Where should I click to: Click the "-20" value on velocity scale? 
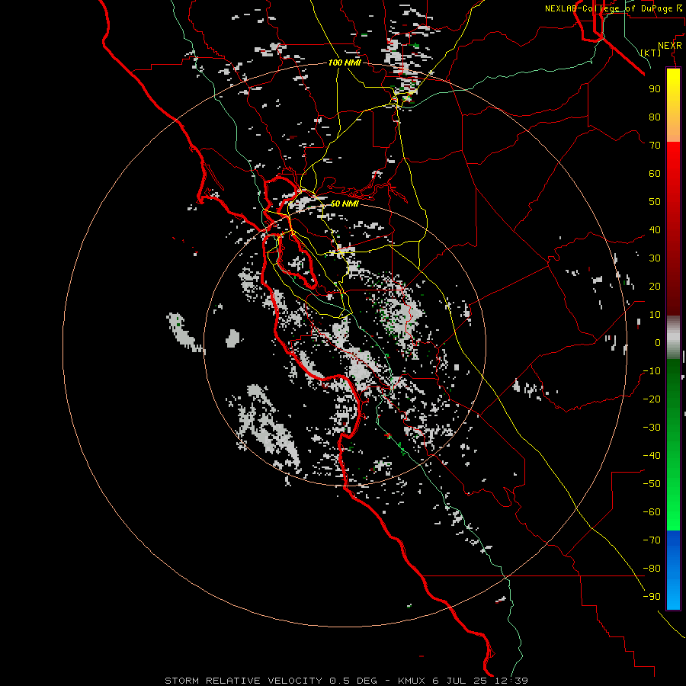652,399
